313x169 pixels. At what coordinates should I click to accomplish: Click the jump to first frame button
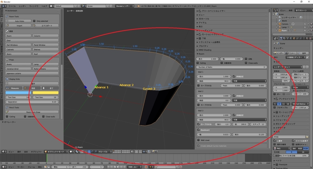coord(109,167)
